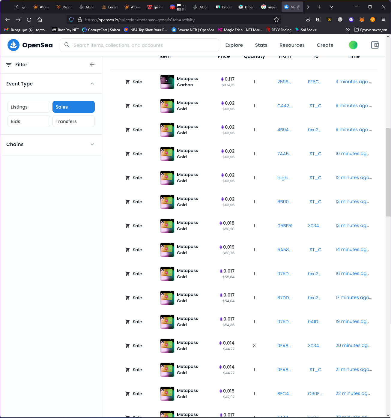Switch to the givela browser tab

click(155, 7)
